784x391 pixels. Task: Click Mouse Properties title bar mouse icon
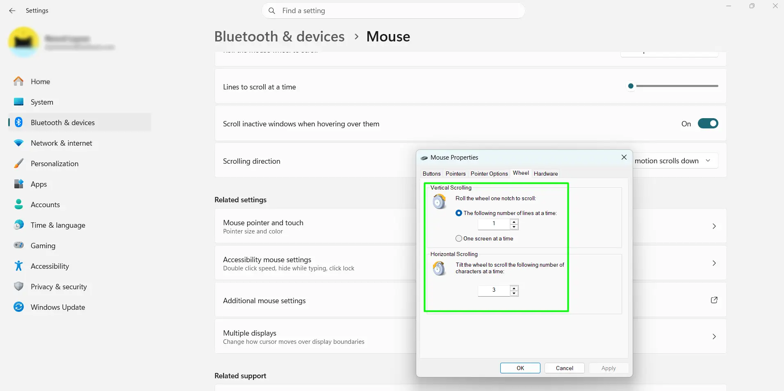(424, 158)
